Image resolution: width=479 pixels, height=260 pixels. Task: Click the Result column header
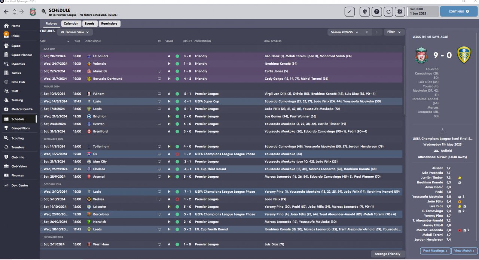[187, 41]
